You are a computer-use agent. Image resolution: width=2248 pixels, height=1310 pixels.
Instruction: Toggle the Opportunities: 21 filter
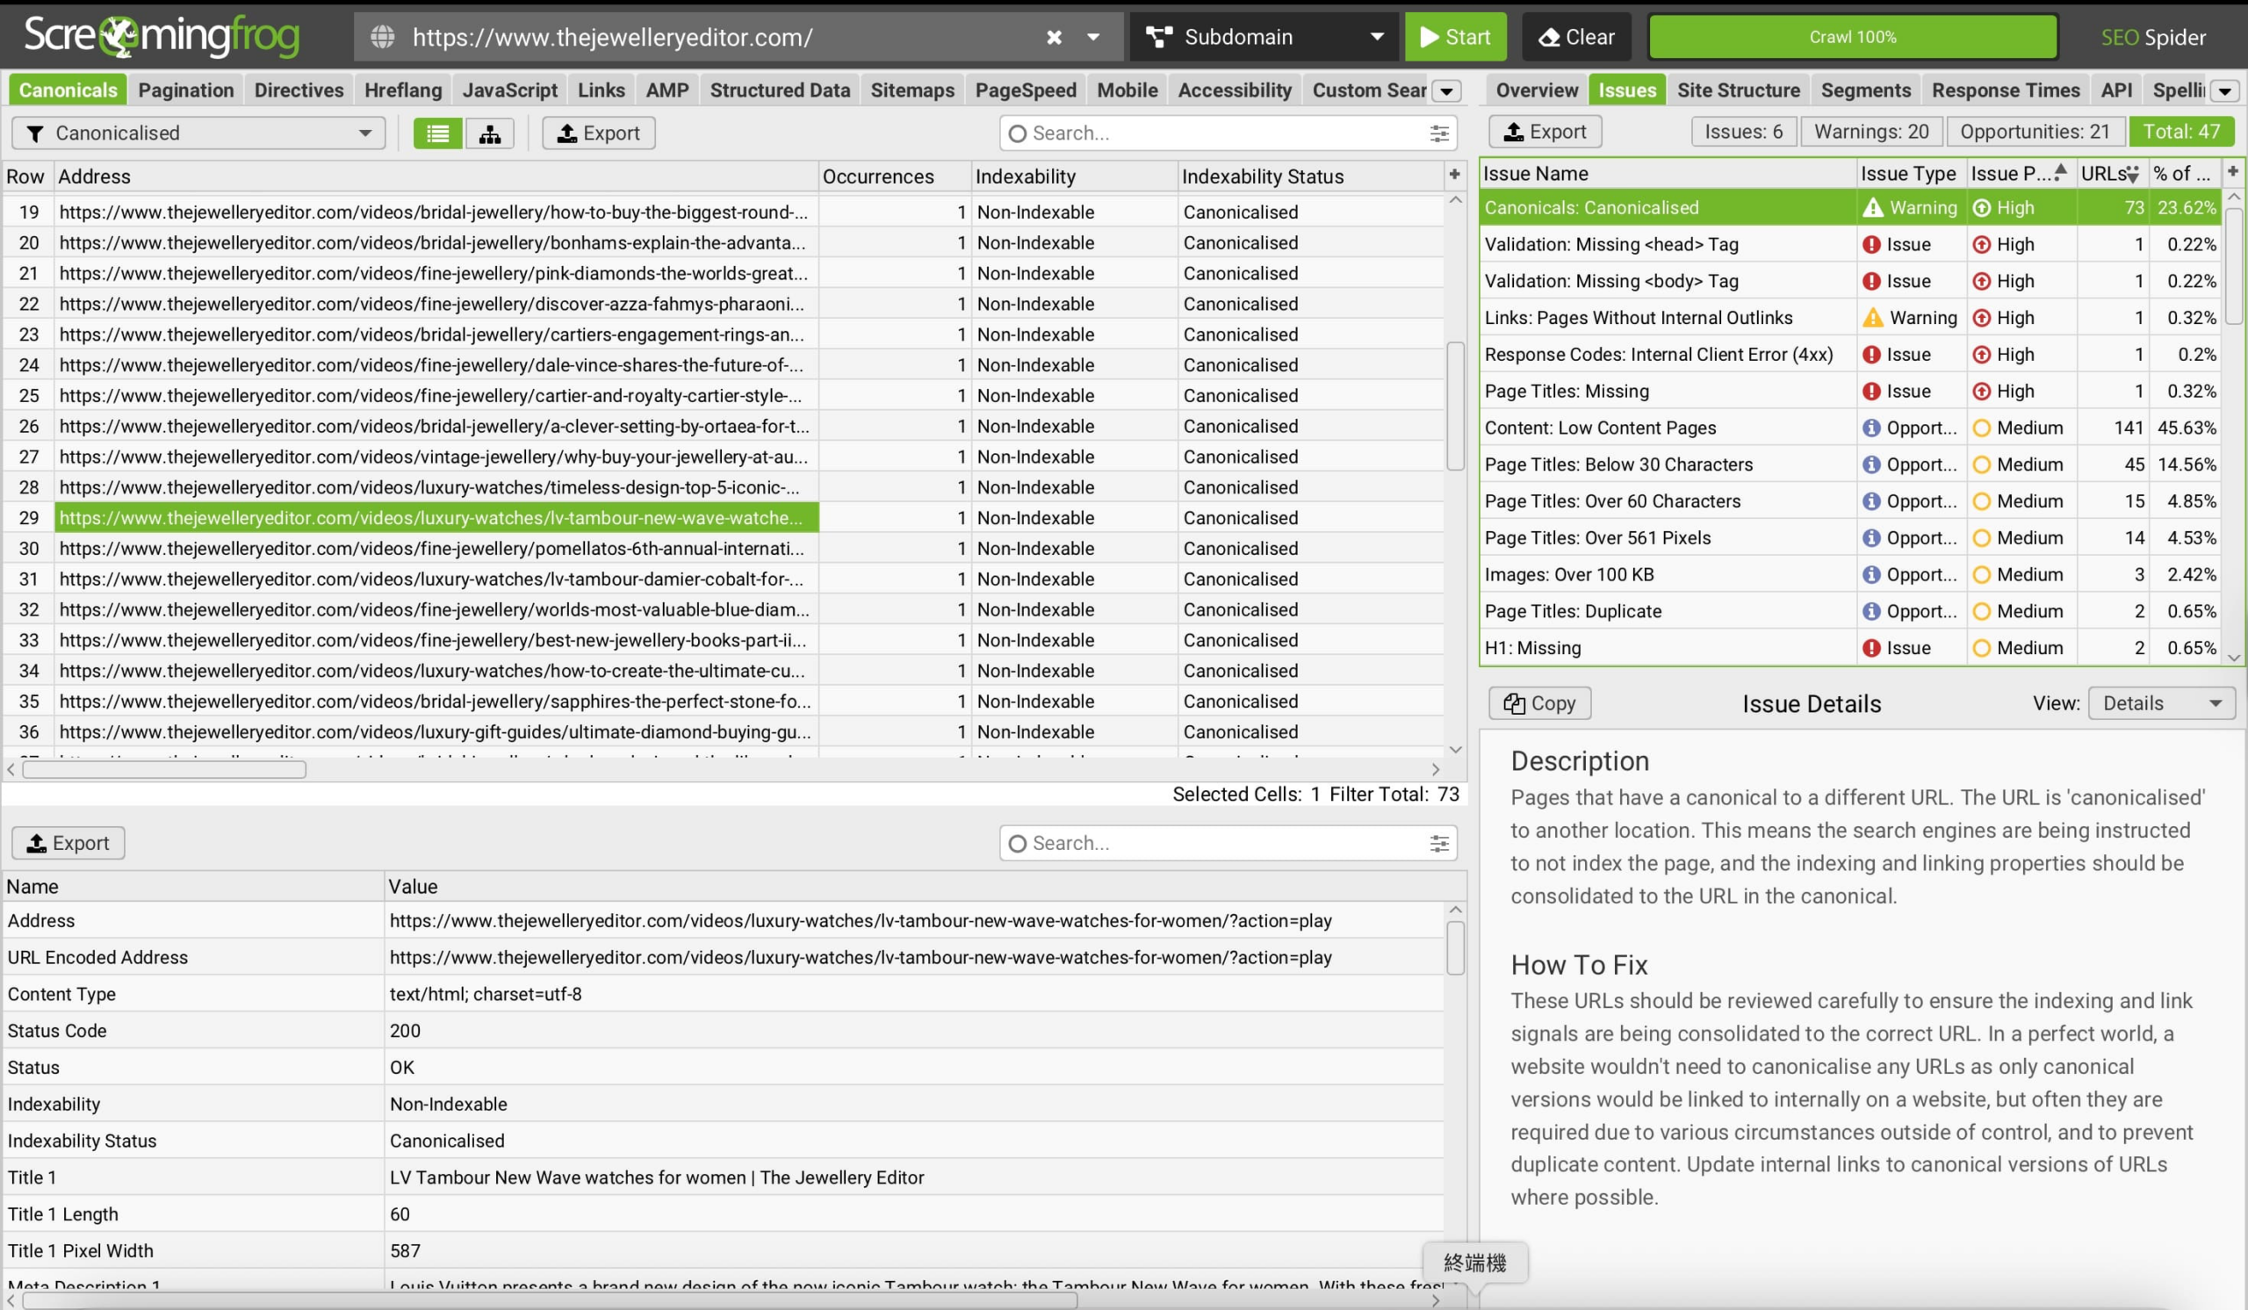click(x=2034, y=132)
